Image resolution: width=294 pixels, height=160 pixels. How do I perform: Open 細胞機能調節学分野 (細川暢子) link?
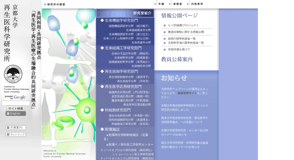pos(129,26)
